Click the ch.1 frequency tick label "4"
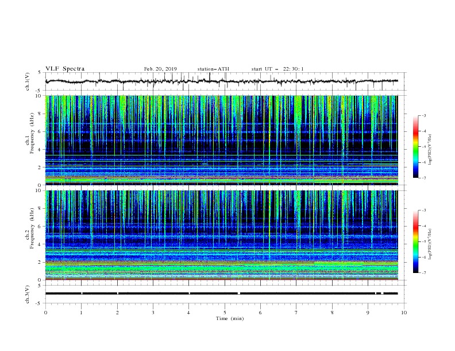 pyautogui.click(x=41, y=150)
